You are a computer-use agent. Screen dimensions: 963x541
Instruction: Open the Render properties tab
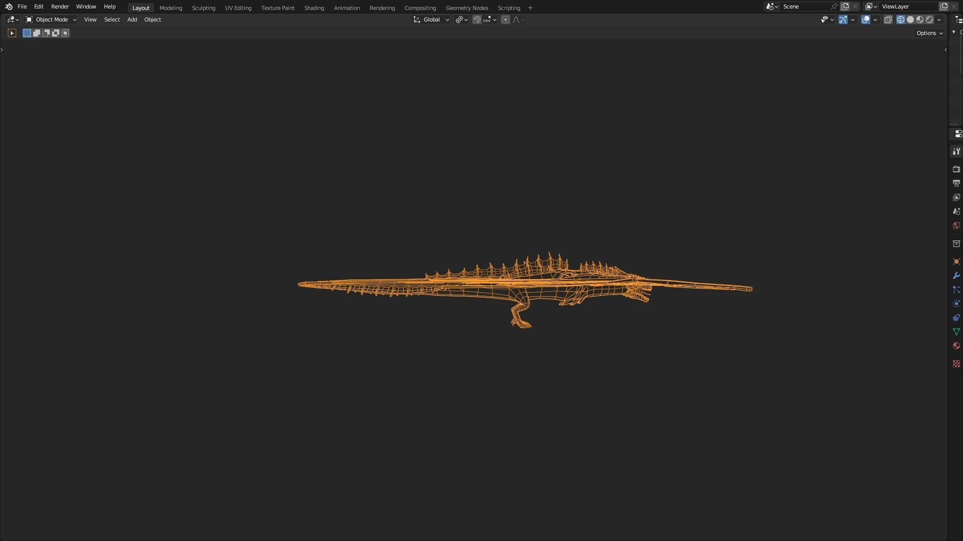956,169
